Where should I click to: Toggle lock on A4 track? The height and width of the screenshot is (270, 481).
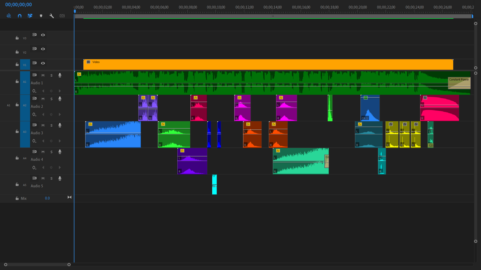17,158
